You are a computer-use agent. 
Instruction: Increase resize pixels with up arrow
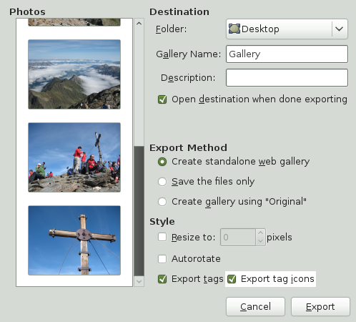point(260,233)
